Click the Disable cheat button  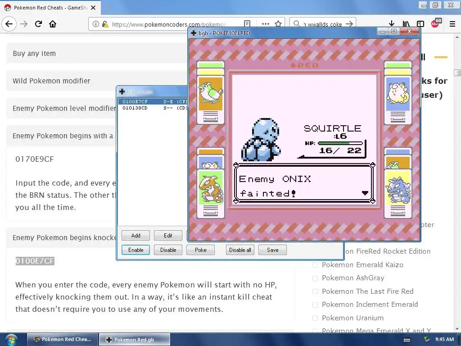[x=168, y=250]
